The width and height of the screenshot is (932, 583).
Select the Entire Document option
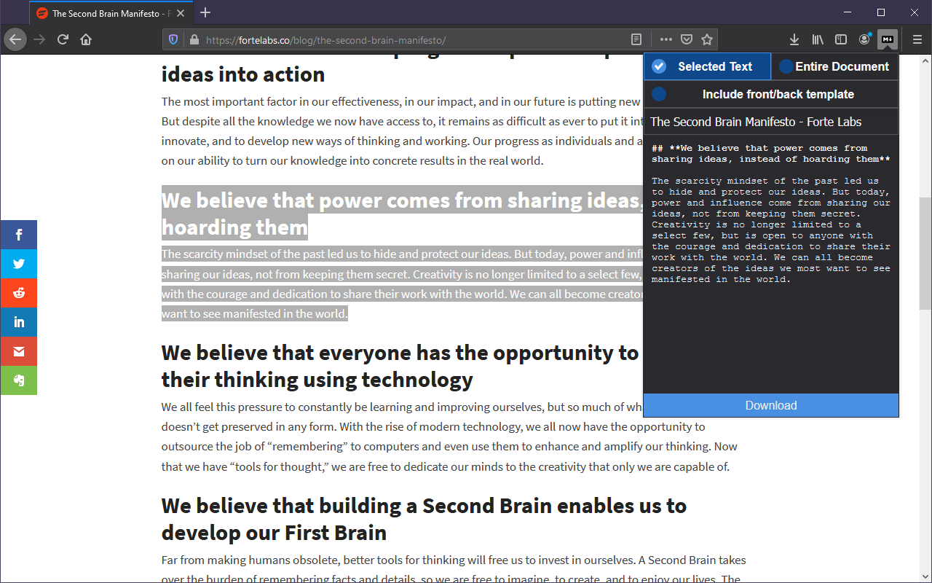(834, 66)
